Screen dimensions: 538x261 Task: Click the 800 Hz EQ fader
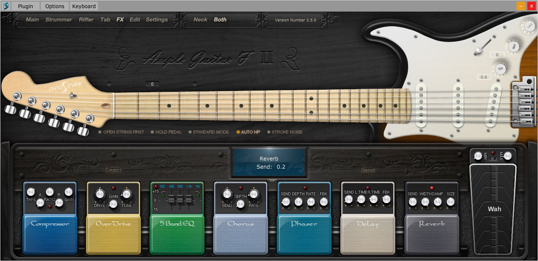coord(180,200)
